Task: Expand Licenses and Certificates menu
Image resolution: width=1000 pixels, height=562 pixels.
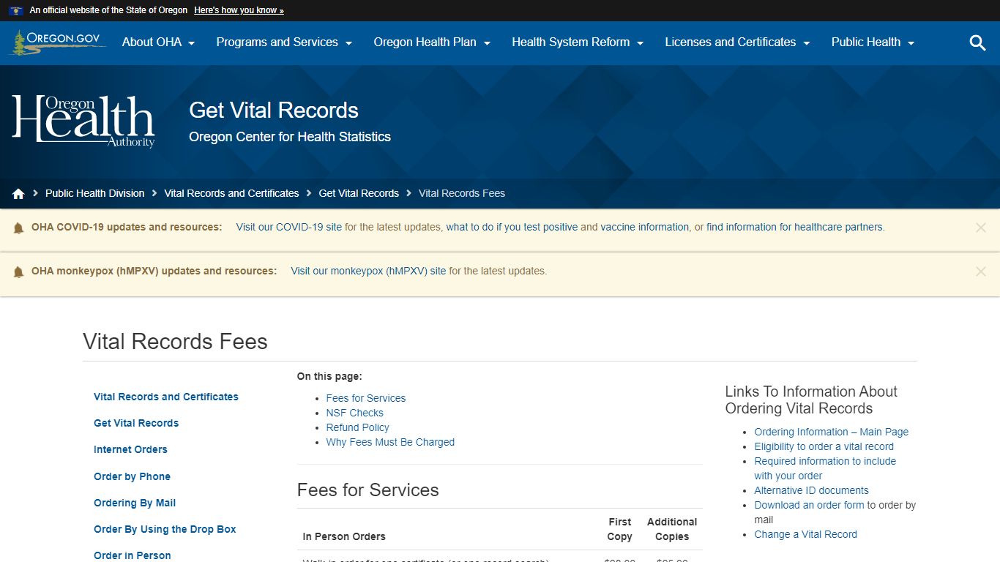Action: (737, 42)
